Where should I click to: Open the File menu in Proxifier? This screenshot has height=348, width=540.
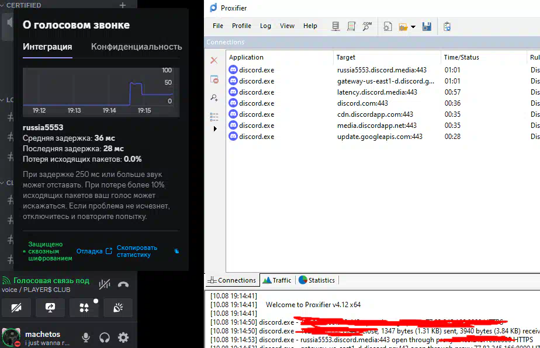click(217, 26)
